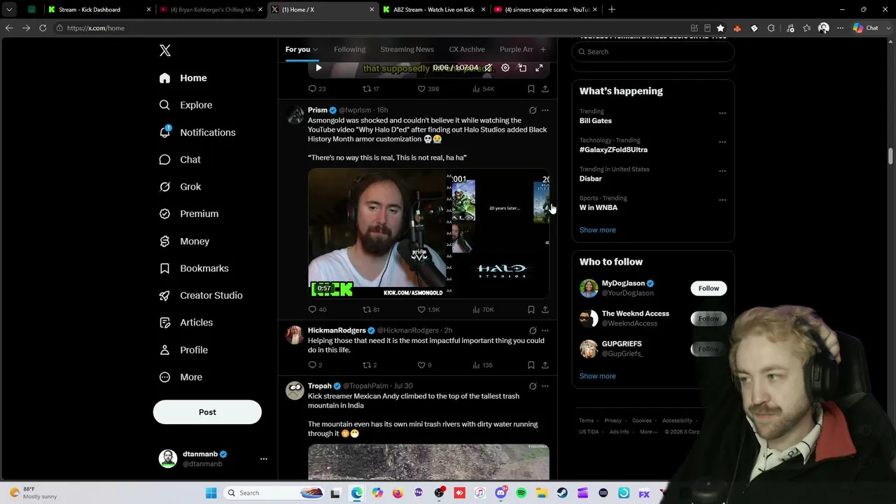Expand the More menu in the sidebar
The width and height of the screenshot is (896, 504).
[x=181, y=377]
